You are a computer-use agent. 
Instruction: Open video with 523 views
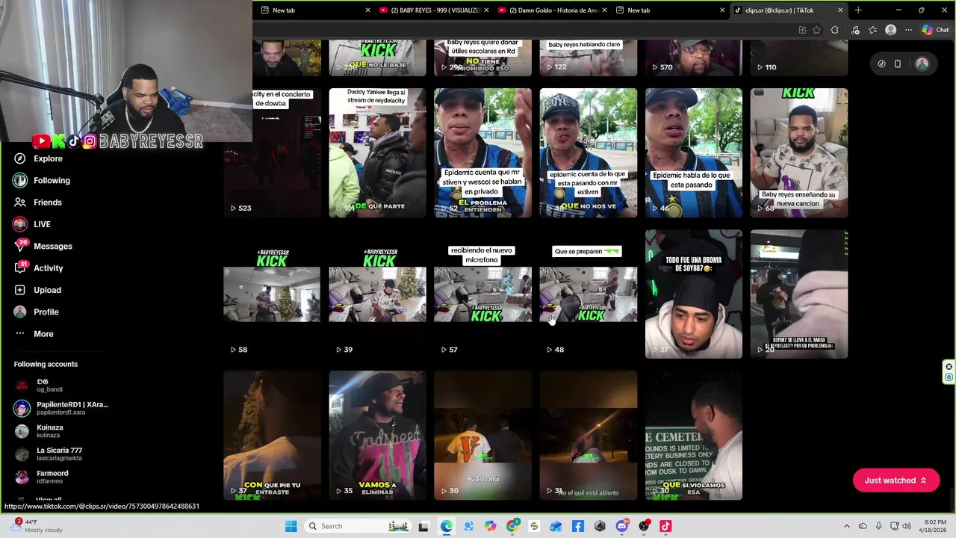(272, 153)
